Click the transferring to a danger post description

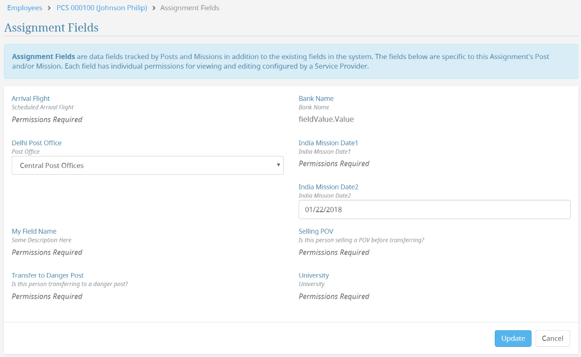pos(70,284)
